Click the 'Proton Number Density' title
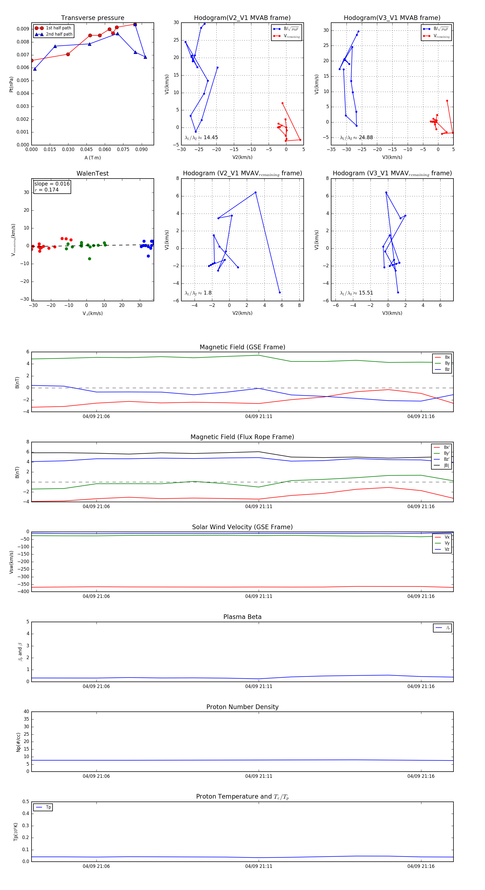Image resolution: width=485 pixels, height=890 pixels. 242,707
